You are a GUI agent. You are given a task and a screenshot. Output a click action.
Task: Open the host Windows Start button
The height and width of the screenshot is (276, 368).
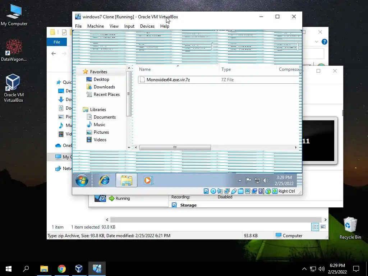9,269
